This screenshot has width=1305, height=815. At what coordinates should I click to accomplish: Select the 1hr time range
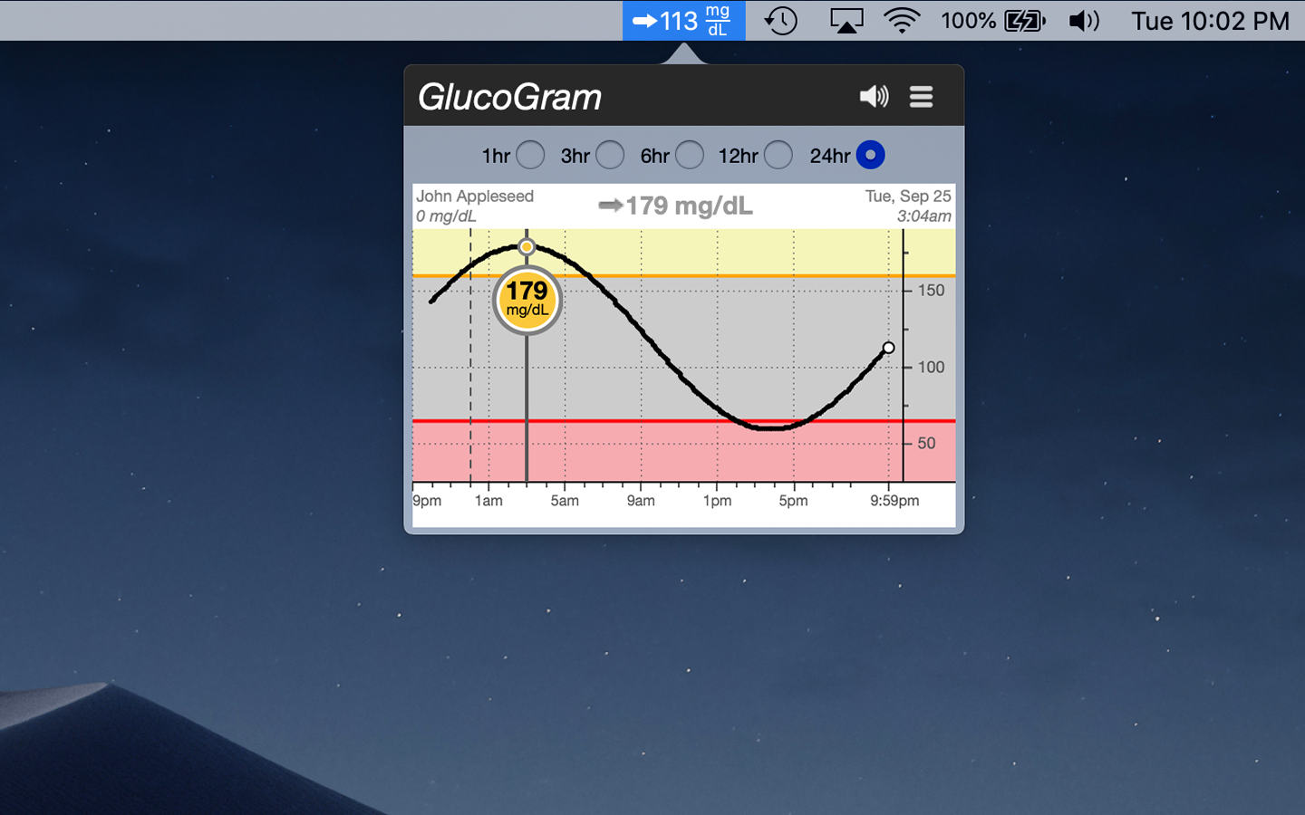(530, 156)
